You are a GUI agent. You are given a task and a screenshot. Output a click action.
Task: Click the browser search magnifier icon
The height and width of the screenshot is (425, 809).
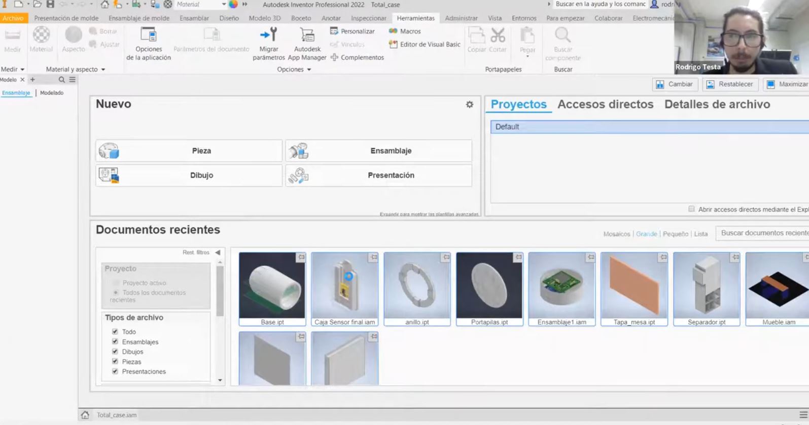point(62,80)
